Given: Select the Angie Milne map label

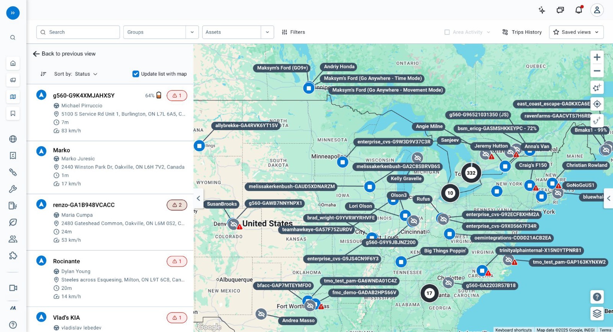Looking at the screenshot, I should click(429, 126).
